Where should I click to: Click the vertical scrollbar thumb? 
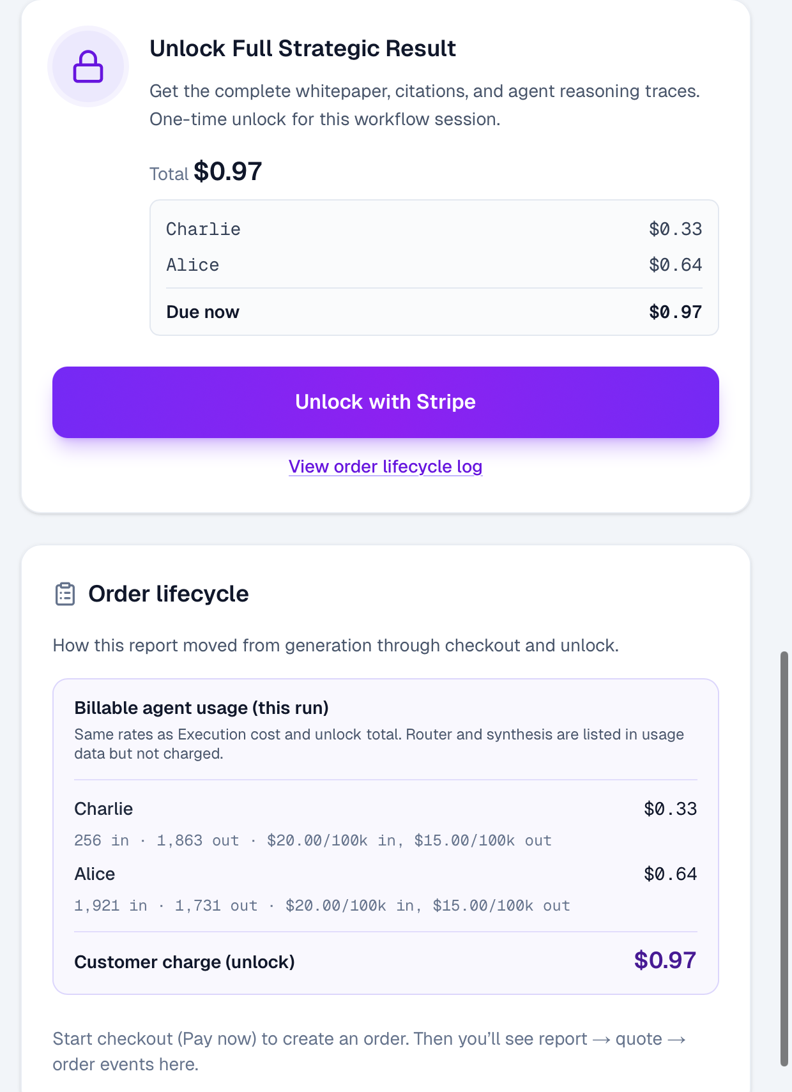tap(784, 859)
